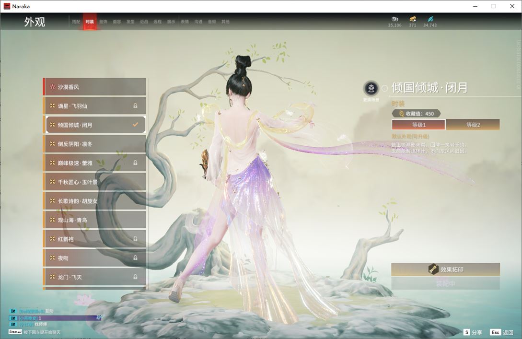Select the 沙漠香风 outfit row

point(94,87)
